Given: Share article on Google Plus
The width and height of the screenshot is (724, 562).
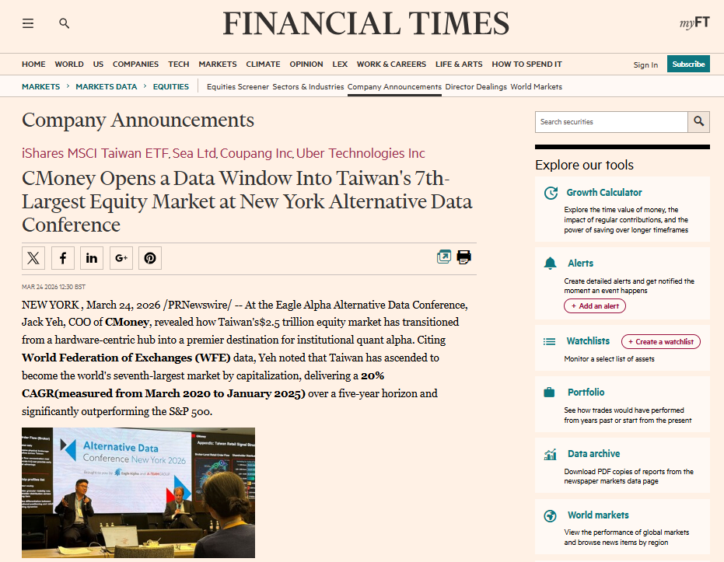Looking at the screenshot, I should 121,258.
